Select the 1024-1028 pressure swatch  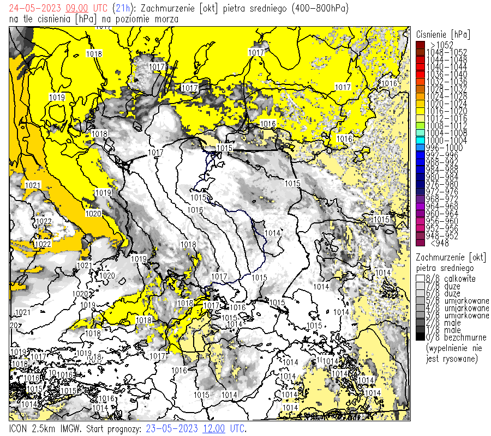pyautogui.click(x=420, y=96)
